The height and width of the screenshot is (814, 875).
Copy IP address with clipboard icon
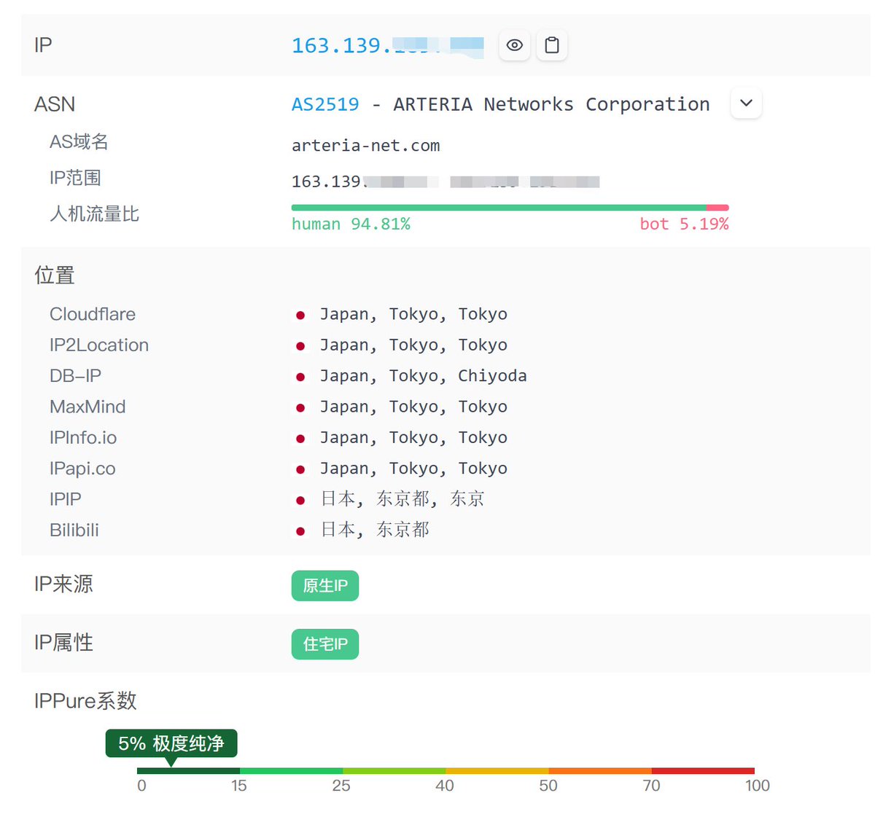tap(552, 45)
